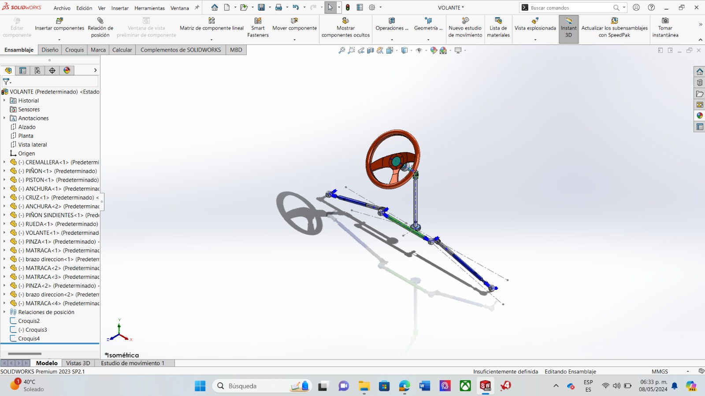Click the MMGS unit system button
The image size is (705, 396).
(660, 371)
